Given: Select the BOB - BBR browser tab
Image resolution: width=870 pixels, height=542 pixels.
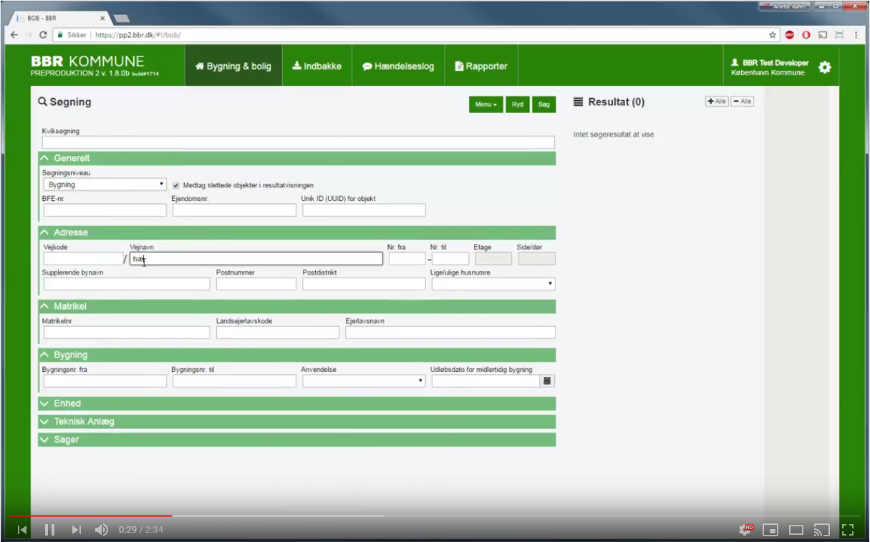Looking at the screenshot, I should point(62,18).
